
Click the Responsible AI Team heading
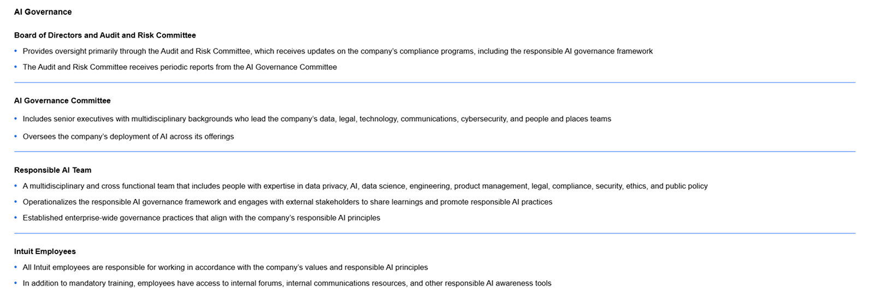[x=53, y=170]
